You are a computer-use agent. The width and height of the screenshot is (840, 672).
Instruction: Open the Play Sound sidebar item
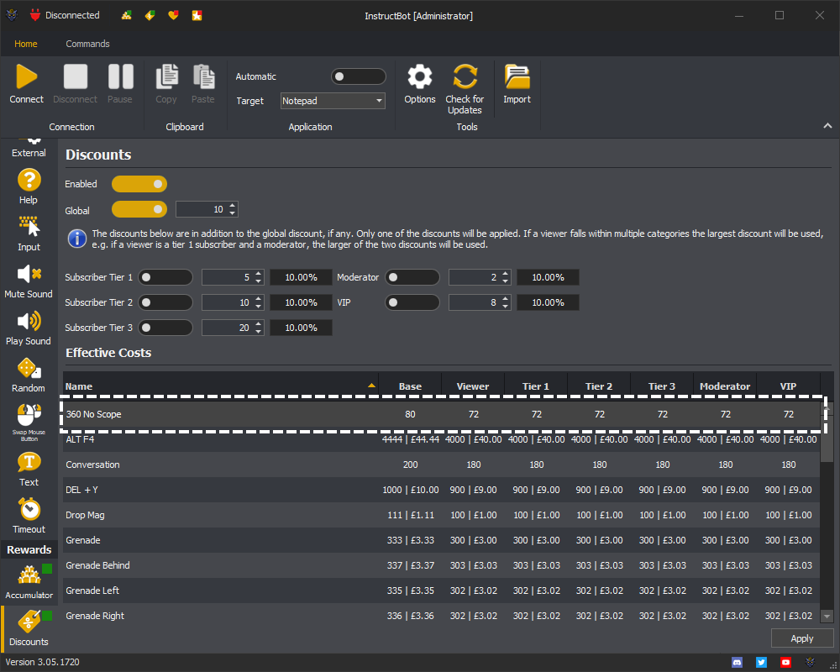click(x=29, y=328)
